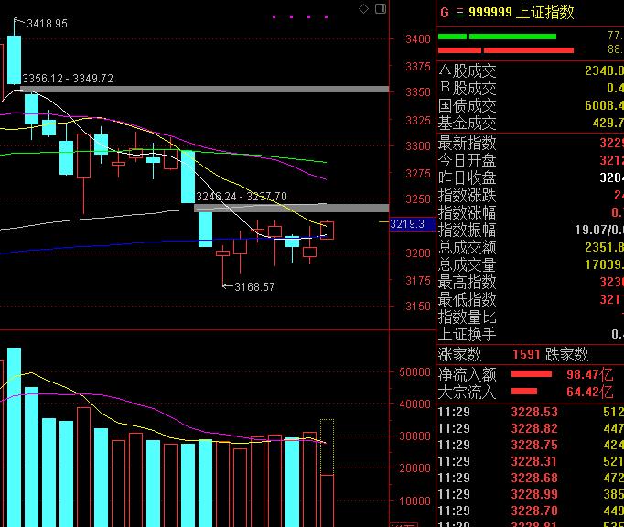The image size is (624, 527).
Task: Click the red bar next to 净流入额
Action: click(x=532, y=374)
